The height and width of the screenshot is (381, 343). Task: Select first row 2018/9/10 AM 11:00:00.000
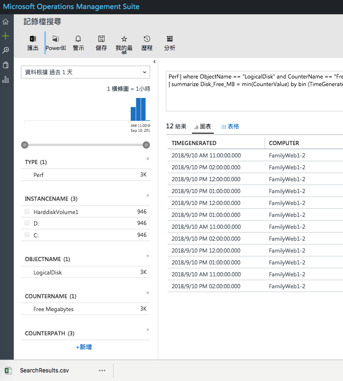(x=256, y=156)
